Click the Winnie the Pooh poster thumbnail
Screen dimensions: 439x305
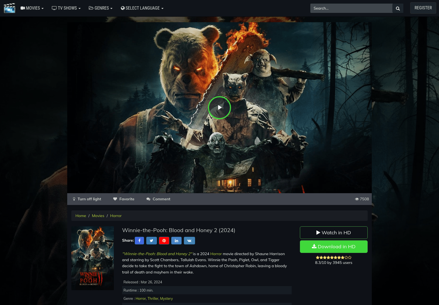point(92,258)
